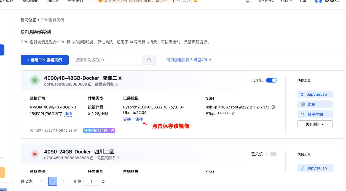Open the notification bell in top bar
The height and width of the screenshot is (191, 346).
click(x=248, y=1)
